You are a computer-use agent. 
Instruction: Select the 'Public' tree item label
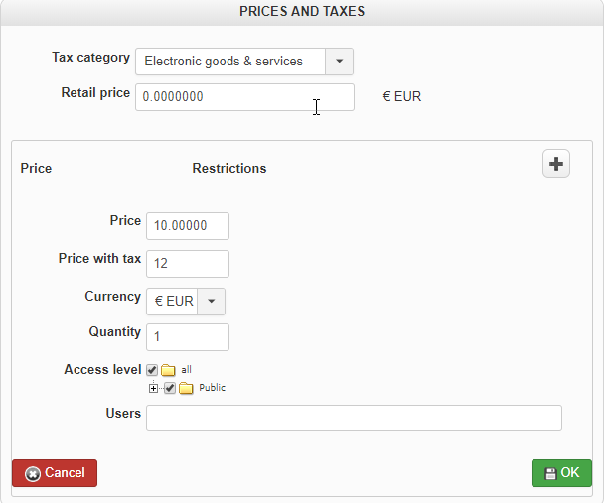(212, 388)
